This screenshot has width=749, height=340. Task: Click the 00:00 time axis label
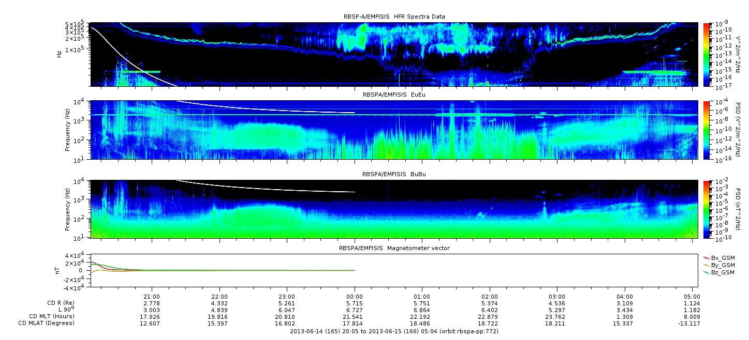point(354,297)
